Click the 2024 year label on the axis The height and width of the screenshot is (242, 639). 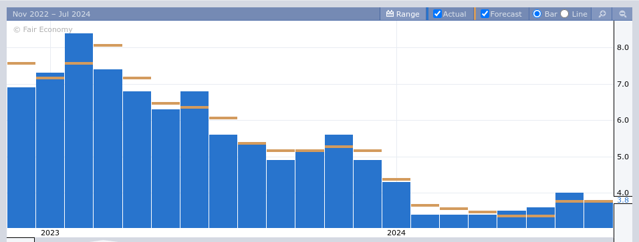(x=396, y=233)
